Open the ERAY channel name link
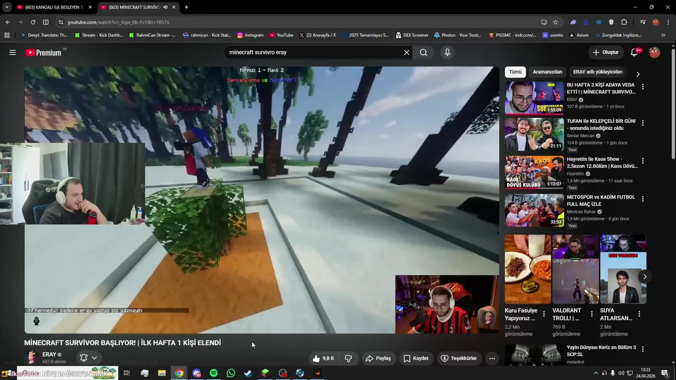Viewport: 676px width, 380px height. (x=49, y=355)
